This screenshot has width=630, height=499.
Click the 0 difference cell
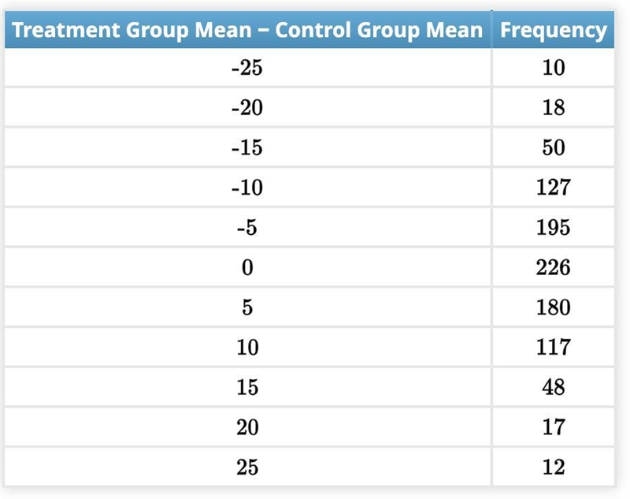coord(247,267)
